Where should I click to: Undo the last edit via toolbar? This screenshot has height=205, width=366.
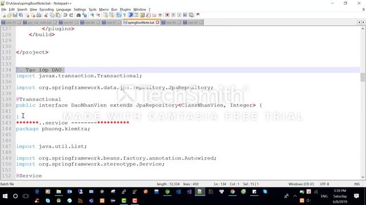(x=65, y=15)
